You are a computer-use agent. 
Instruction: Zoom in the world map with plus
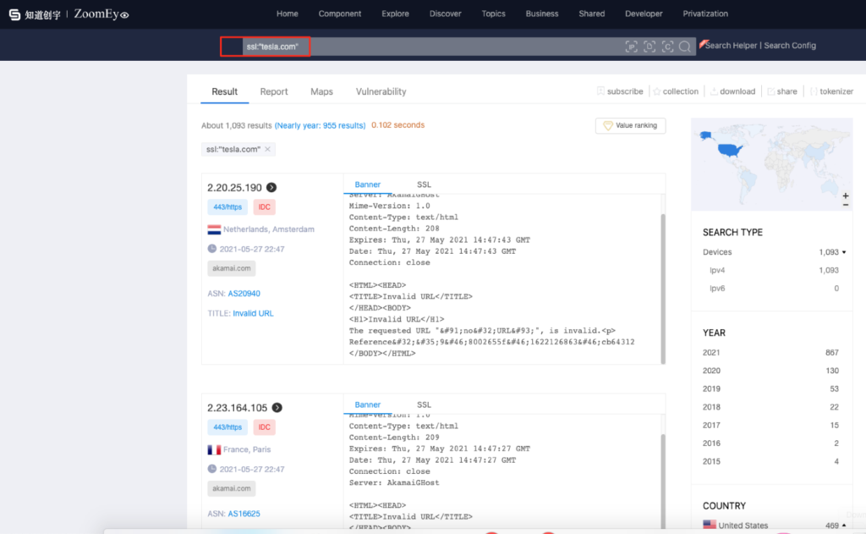pos(846,195)
